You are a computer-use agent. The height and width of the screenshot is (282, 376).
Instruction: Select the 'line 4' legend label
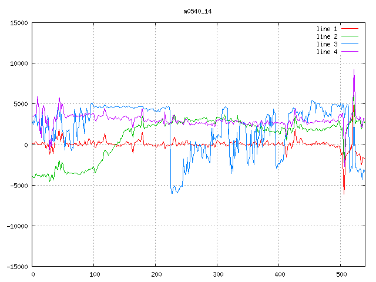coord(327,52)
